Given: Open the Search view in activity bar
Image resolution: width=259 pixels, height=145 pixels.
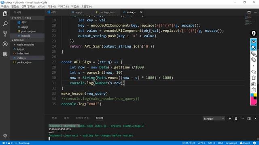Looking at the screenshot, I should pyautogui.click(x=5, y=24).
